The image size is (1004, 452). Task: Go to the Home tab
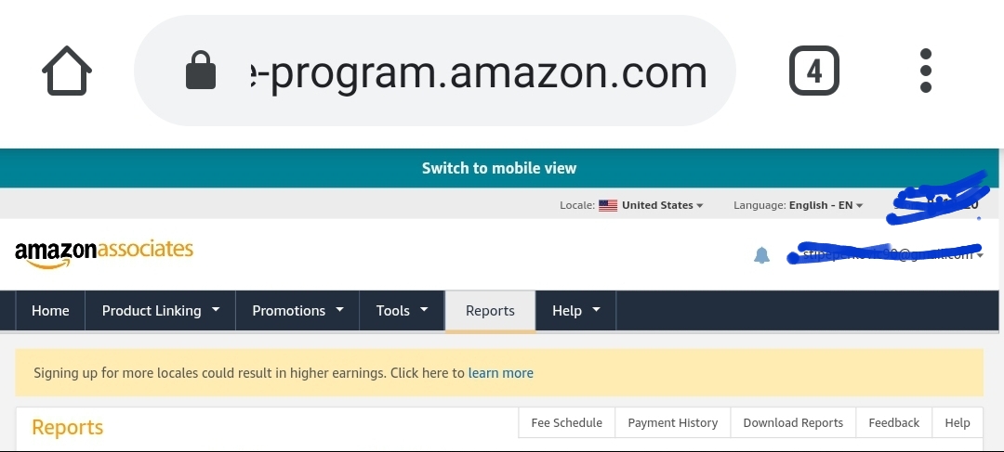click(50, 311)
